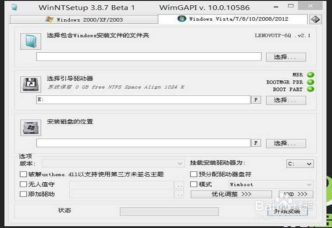Click the boot drive floppy disk icon
This screenshot has width=332, height=228.
point(31,84)
